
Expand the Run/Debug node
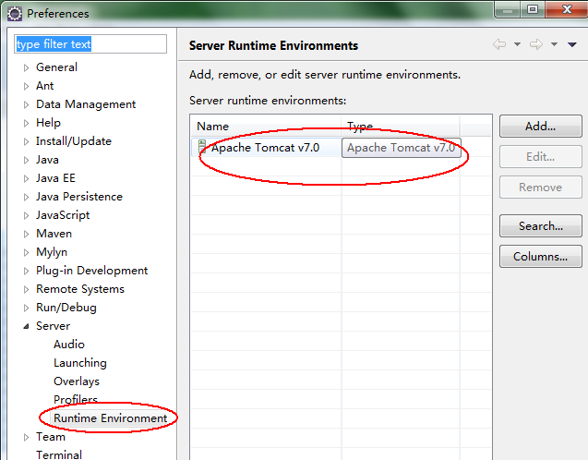coord(26,308)
